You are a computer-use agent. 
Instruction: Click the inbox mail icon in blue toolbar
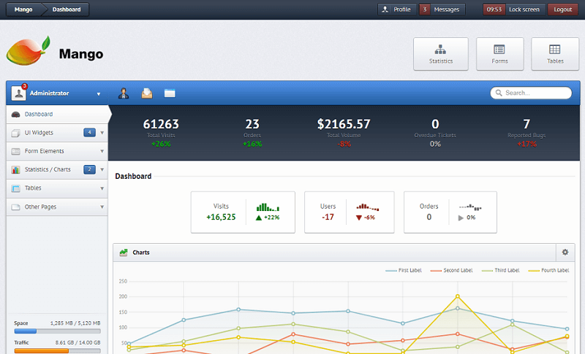pos(147,93)
